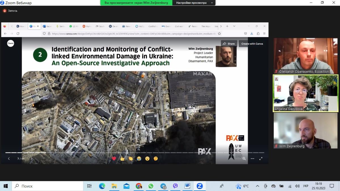This screenshot has height=191, width=340.
Task: Go to previous slide arrow
Action: (9, 159)
